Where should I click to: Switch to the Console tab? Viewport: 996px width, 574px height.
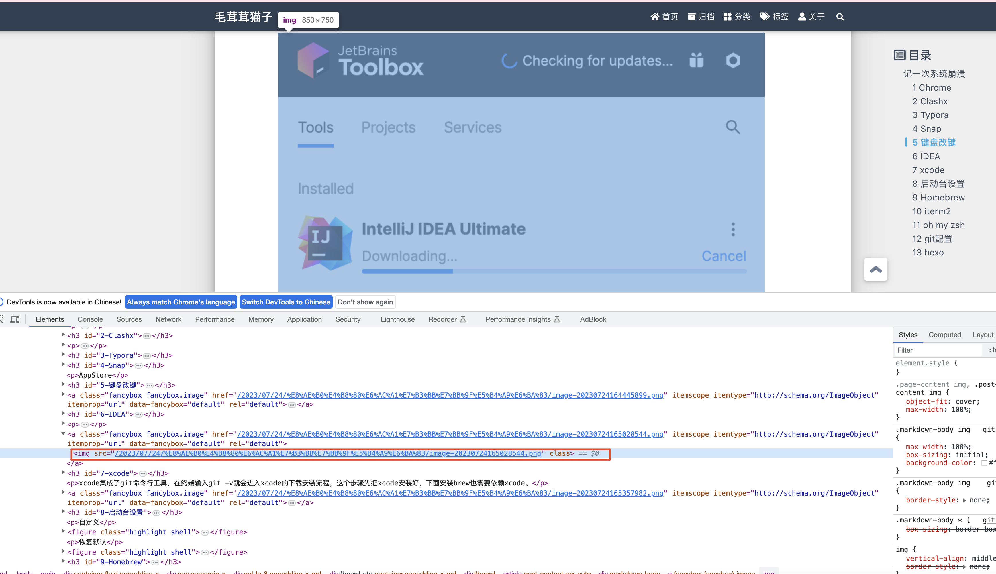pyautogui.click(x=90, y=319)
